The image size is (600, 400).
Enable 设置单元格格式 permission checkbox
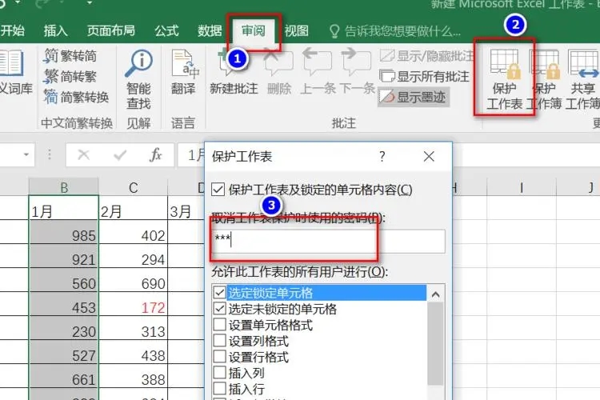219,325
